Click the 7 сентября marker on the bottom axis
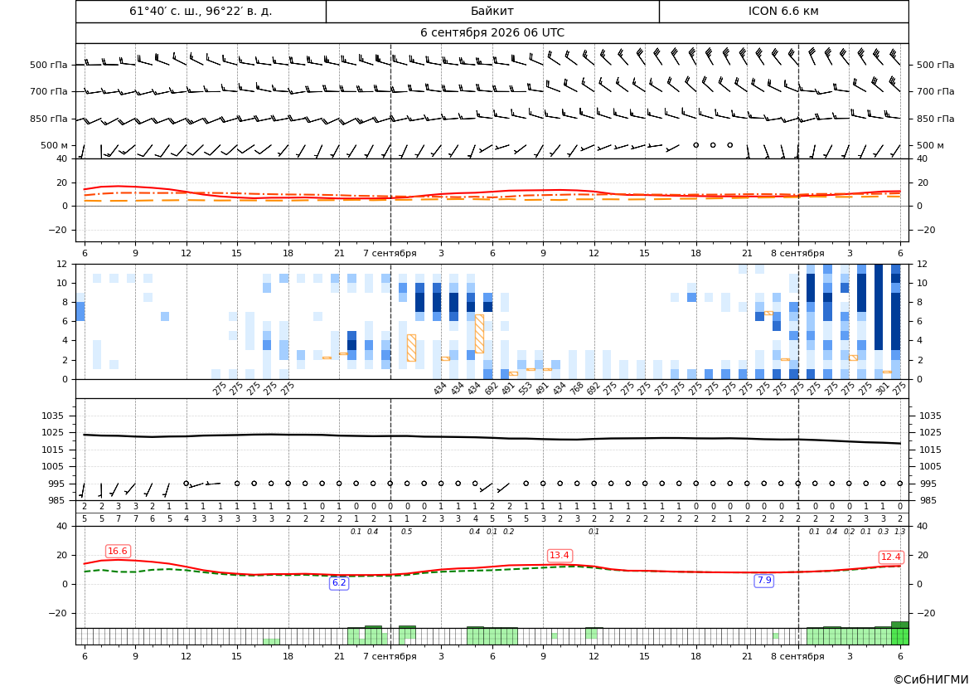Image resolution: width=969 pixels, height=686 pixels. coord(390,656)
